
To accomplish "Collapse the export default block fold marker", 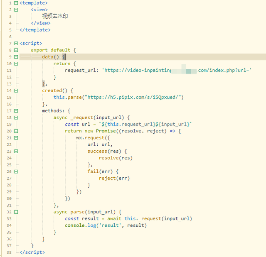I will (16, 50).
